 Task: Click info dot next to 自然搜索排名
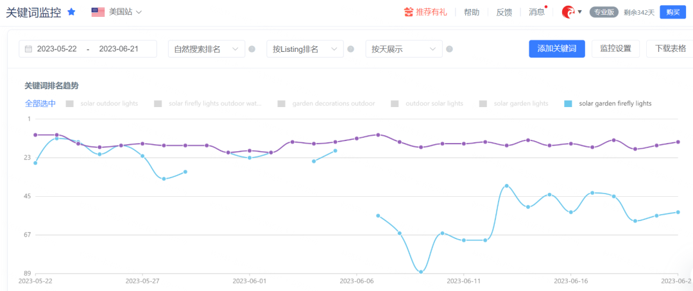coord(252,49)
